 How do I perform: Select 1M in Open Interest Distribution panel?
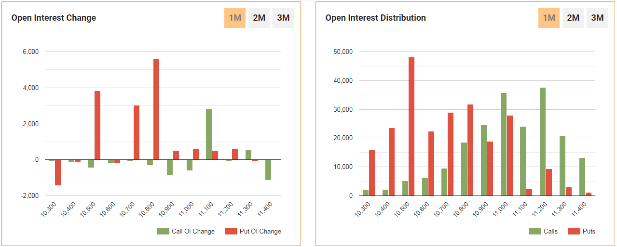coord(549,18)
